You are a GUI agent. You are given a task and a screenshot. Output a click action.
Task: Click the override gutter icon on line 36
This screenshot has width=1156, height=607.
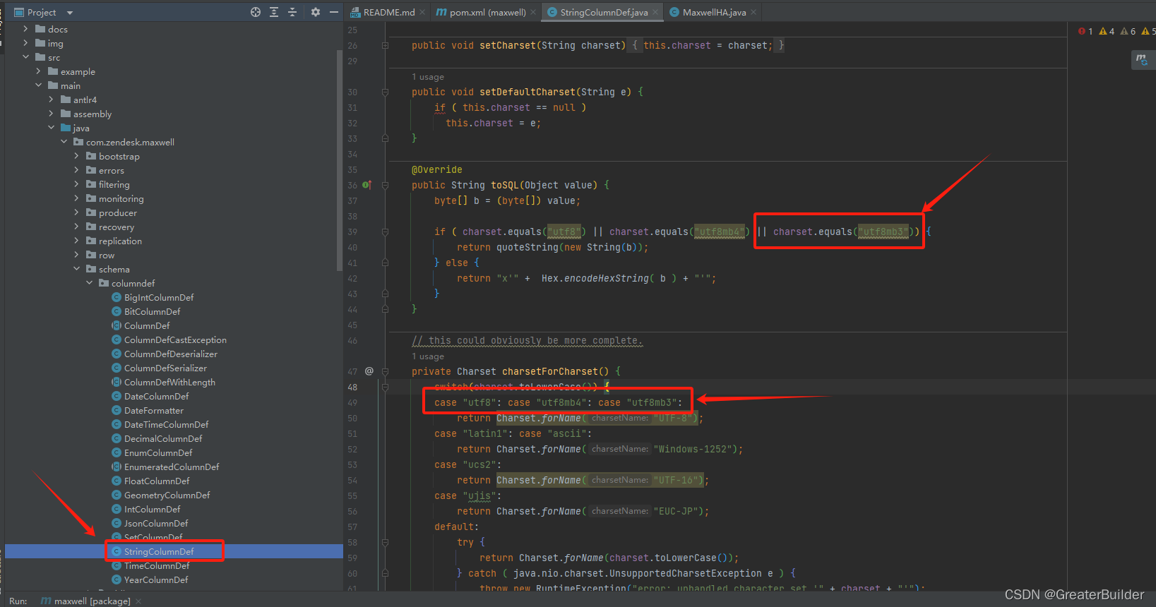pos(367,185)
